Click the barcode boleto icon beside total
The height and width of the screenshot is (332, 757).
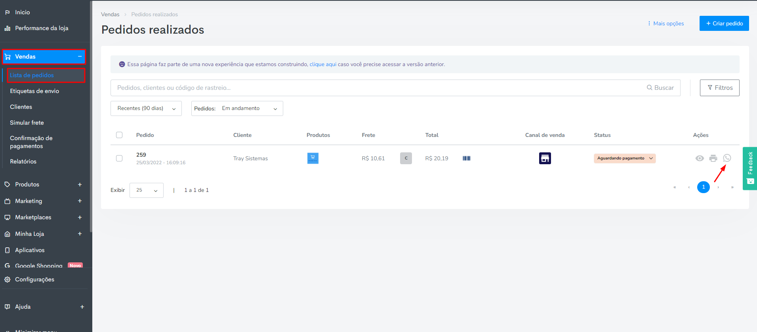click(467, 158)
